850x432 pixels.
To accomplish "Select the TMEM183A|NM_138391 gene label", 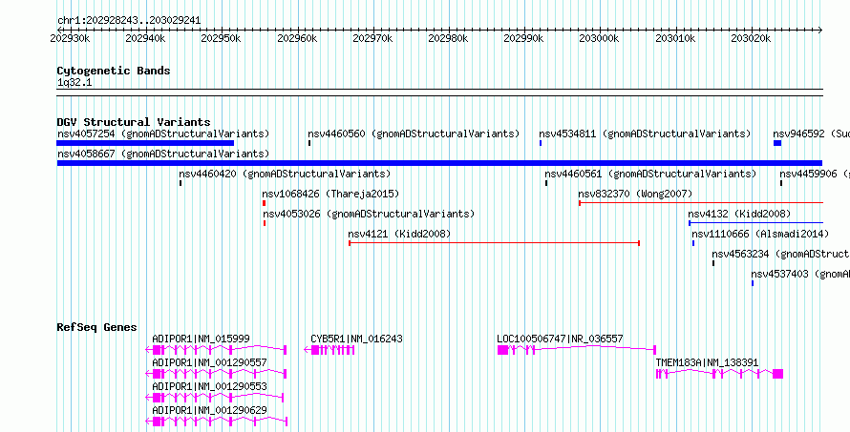I will tap(708, 362).
